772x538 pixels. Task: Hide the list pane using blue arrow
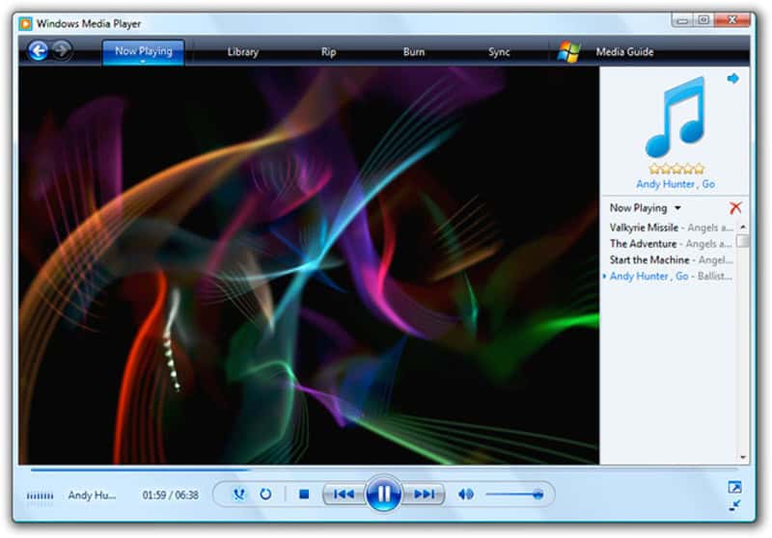[732, 78]
